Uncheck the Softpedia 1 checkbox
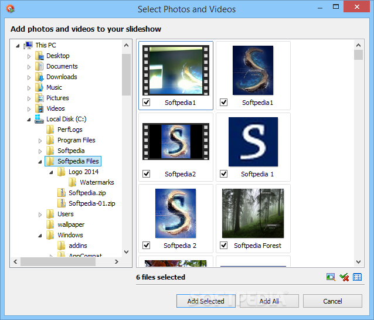The height and width of the screenshot is (320, 374). click(x=223, y=174)
